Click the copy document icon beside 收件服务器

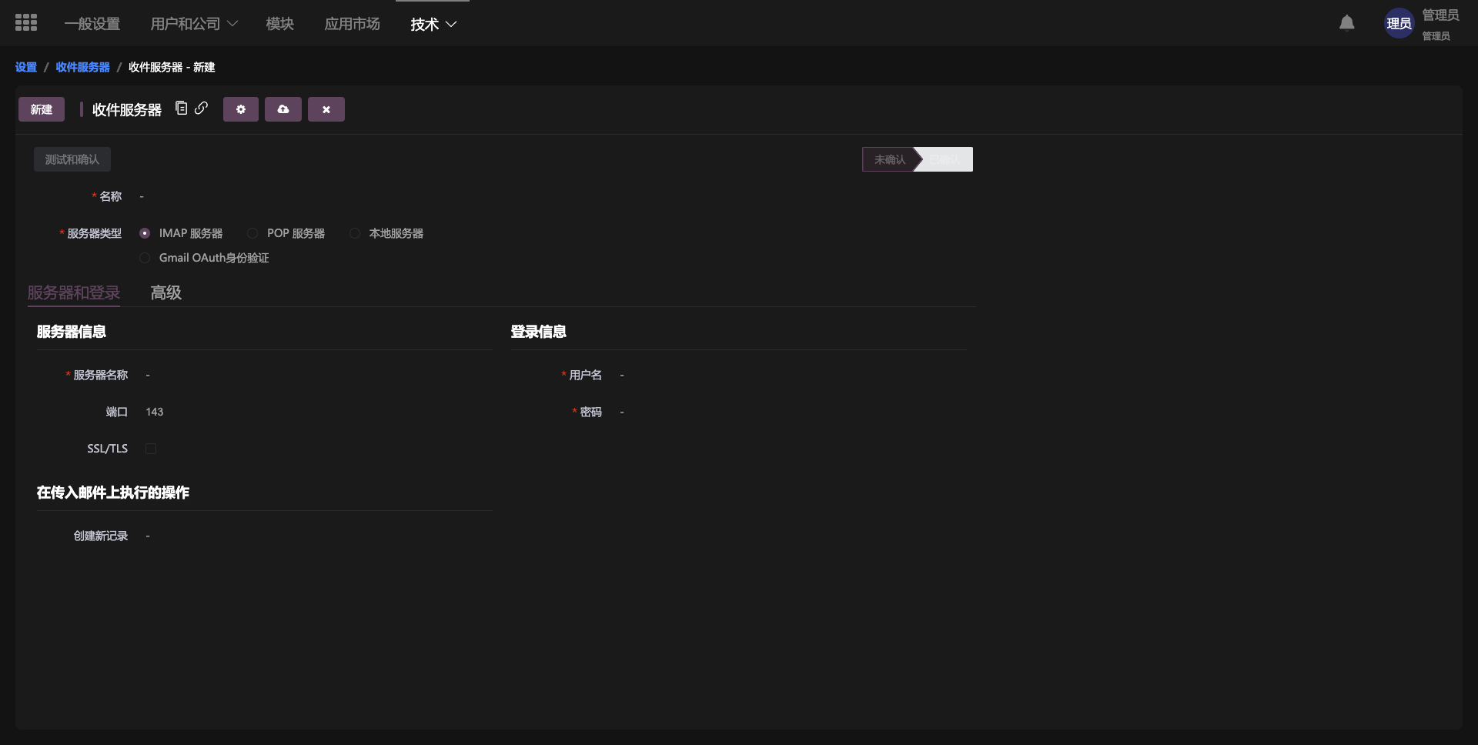point(182,109)
